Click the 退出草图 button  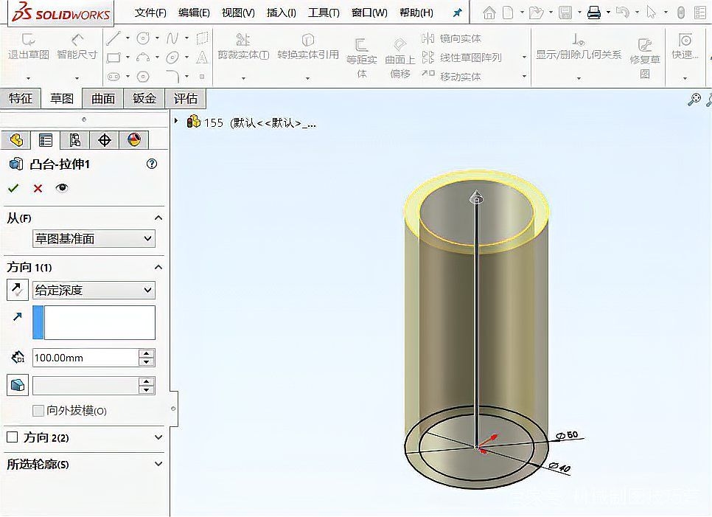[x=28, y=46]
